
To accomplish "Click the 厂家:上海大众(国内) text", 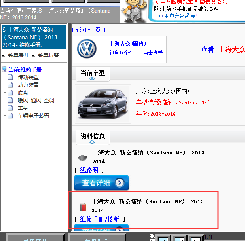I will (163, 91).
